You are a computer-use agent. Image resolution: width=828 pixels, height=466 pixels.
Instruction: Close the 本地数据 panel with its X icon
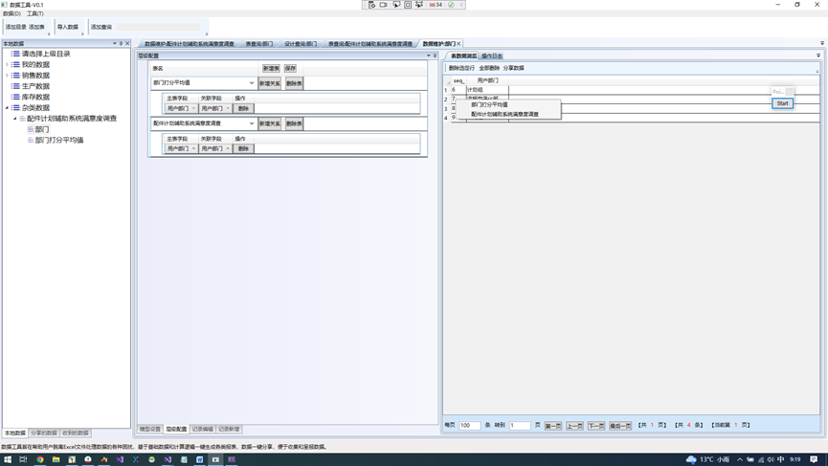tap(127, 43)
